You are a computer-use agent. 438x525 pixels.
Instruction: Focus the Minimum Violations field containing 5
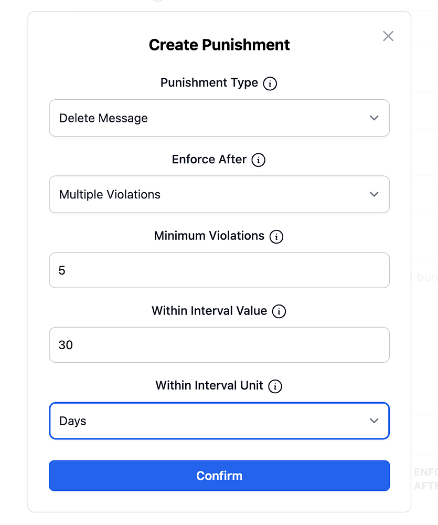pos(219,270)
